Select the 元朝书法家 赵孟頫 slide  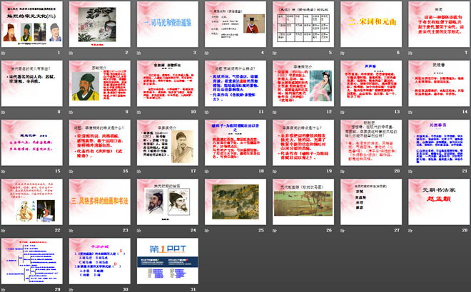(x=439, y=202)
